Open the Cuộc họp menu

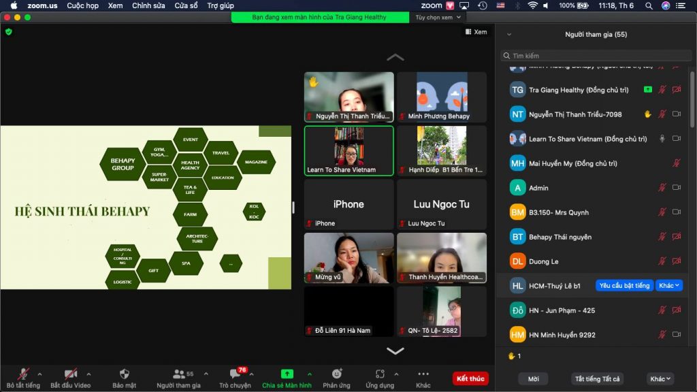pos(82,5)
